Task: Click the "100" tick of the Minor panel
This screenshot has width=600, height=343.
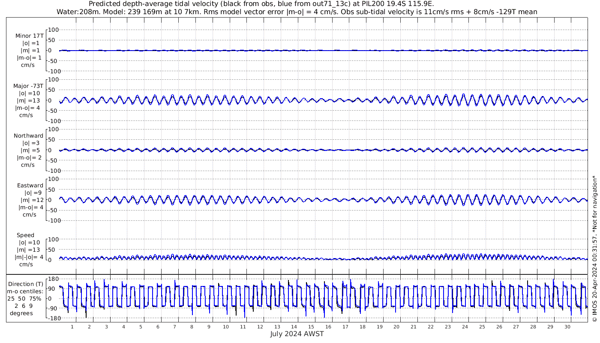Action: 53,30
